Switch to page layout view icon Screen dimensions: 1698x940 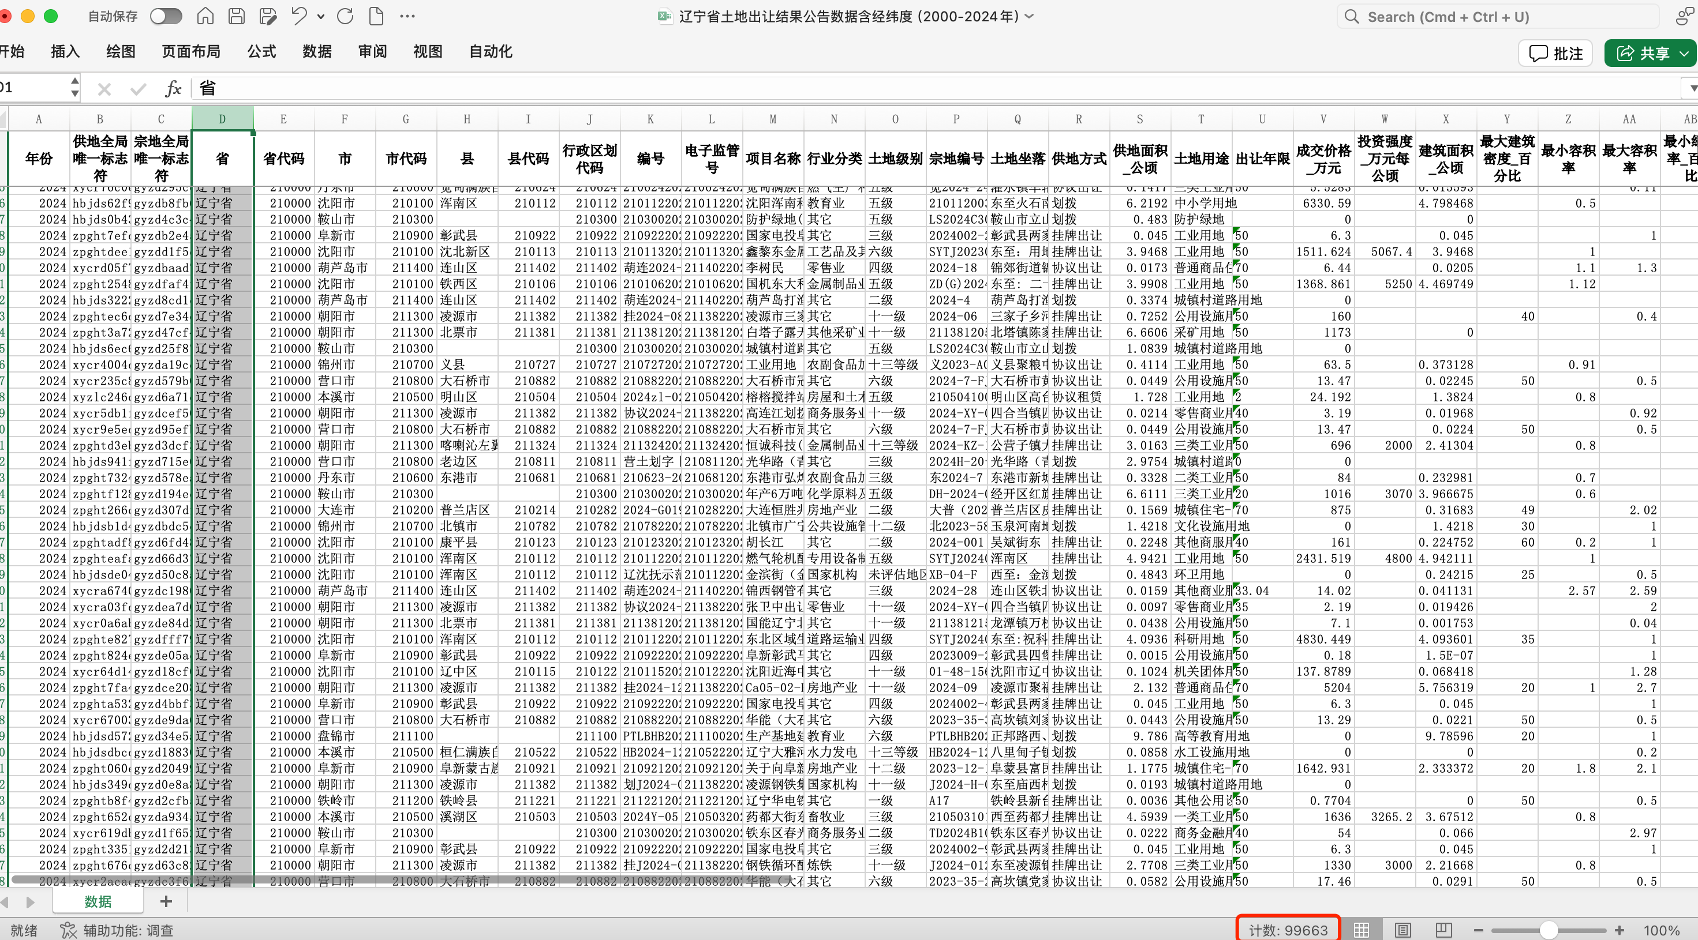1402,930
